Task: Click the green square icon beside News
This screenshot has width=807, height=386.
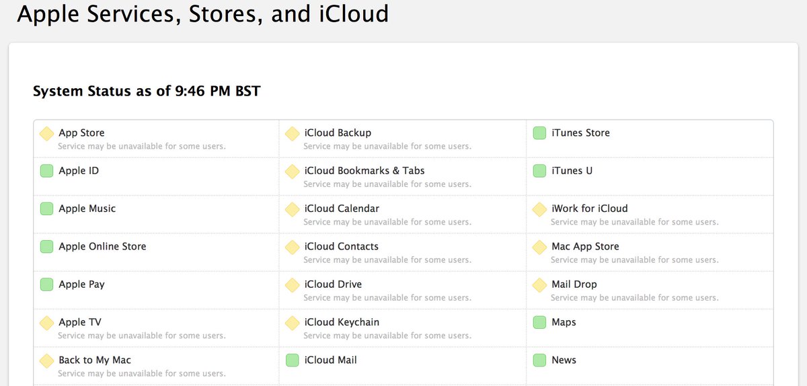Action: coord(539,360)
